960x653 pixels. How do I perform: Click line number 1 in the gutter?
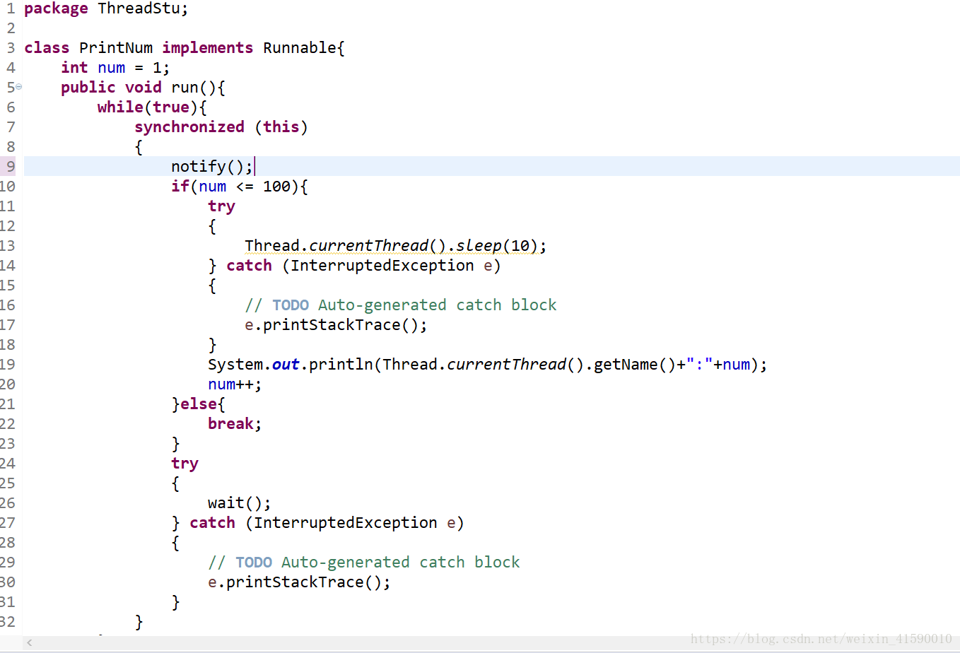[x=11, y=8]
